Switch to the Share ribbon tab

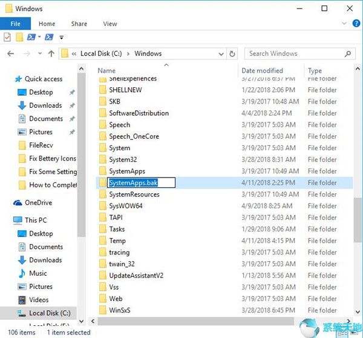click(x=79, y=24)
